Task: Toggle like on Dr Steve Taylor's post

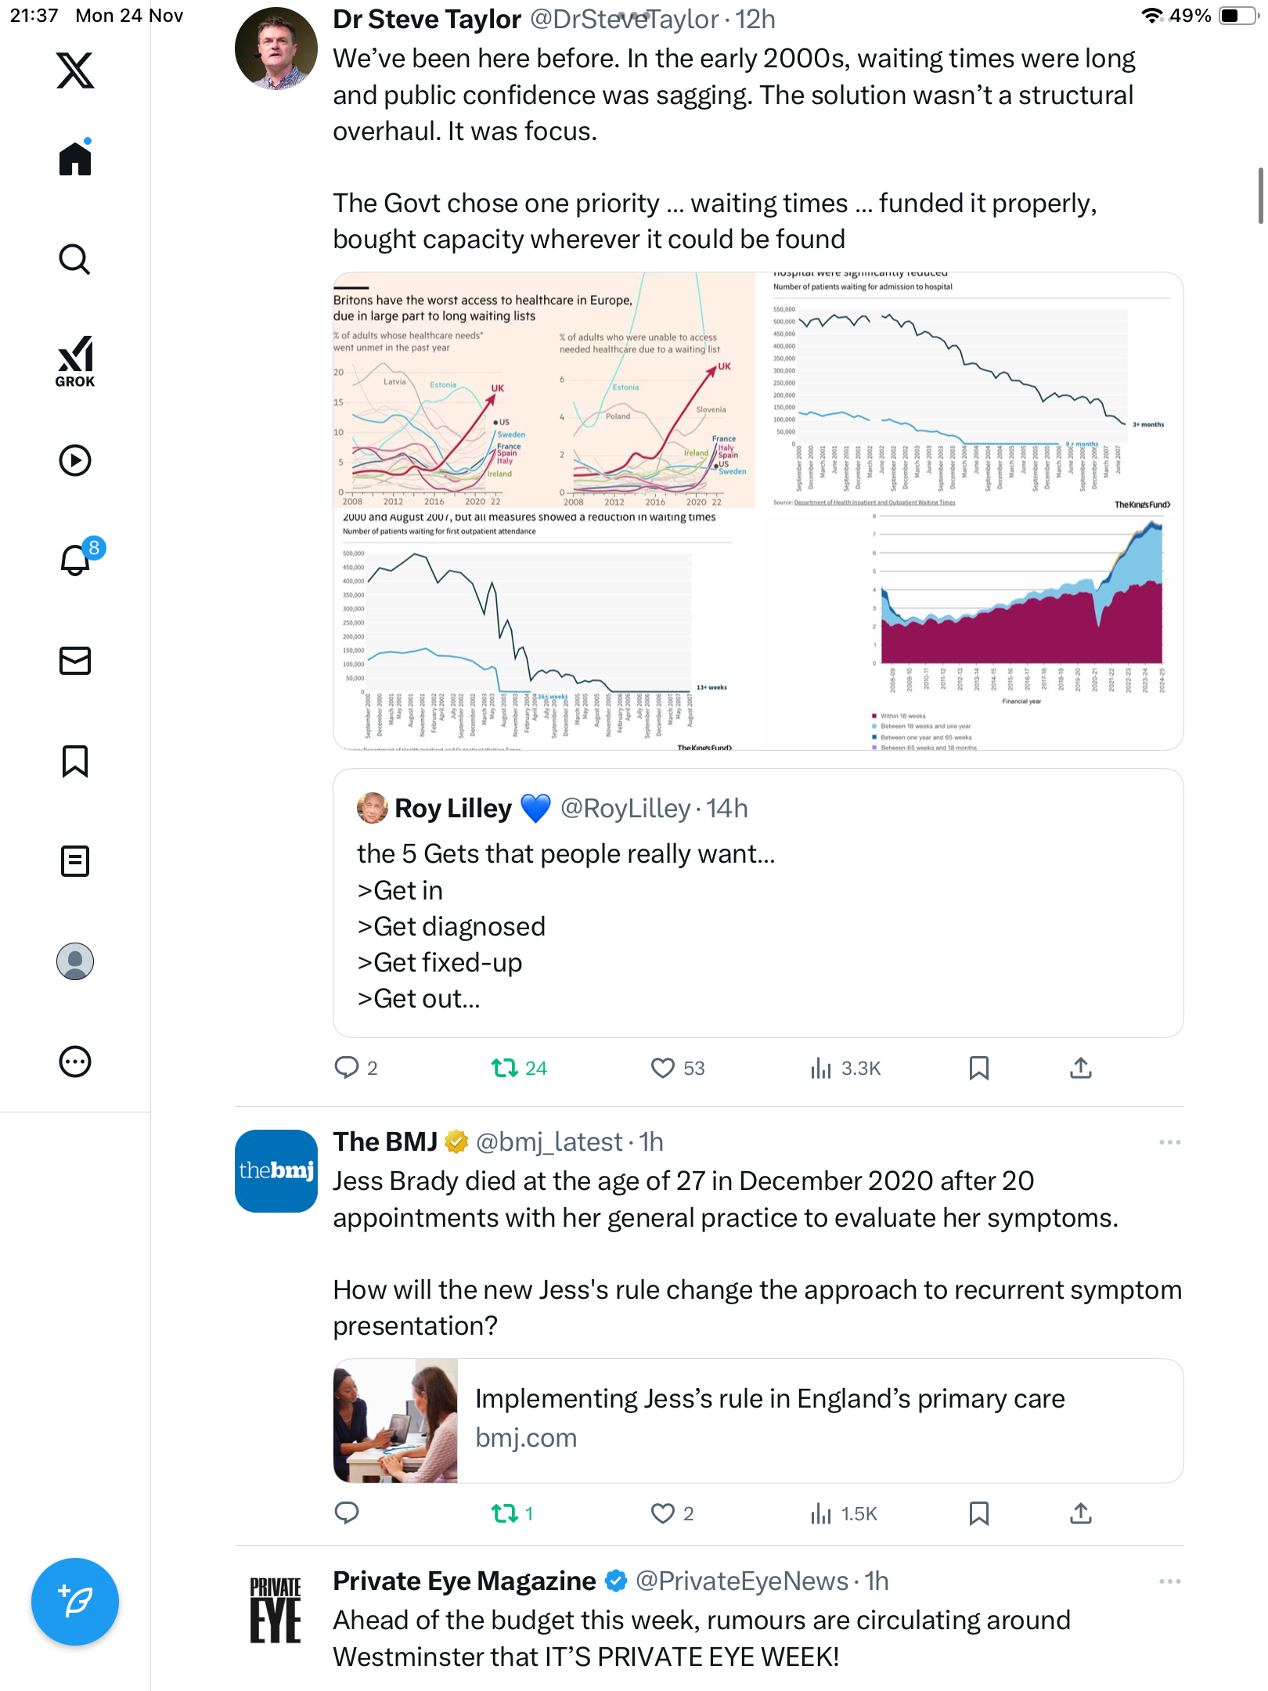Action: click(663, 1068)
